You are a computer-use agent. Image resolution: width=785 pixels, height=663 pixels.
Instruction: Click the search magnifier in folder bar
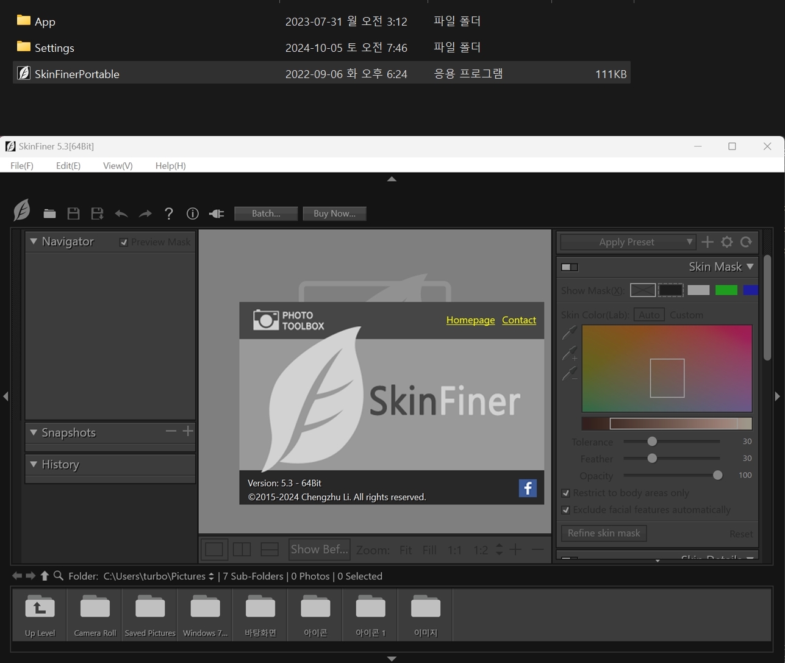point(59,576)
